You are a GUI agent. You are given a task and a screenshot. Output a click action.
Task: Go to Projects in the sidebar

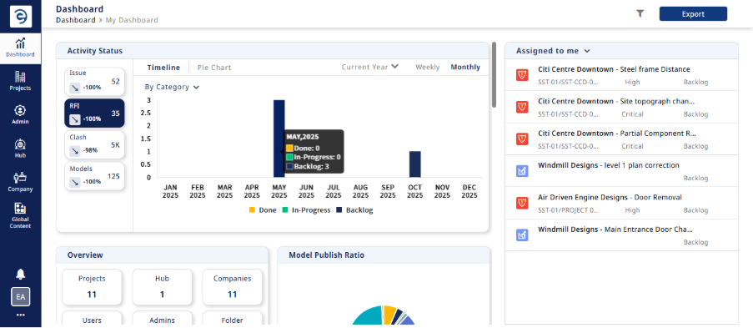coord(20,81)
